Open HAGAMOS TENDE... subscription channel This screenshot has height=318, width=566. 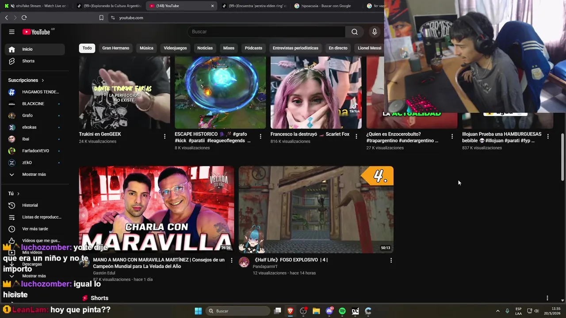pos(35,92)
